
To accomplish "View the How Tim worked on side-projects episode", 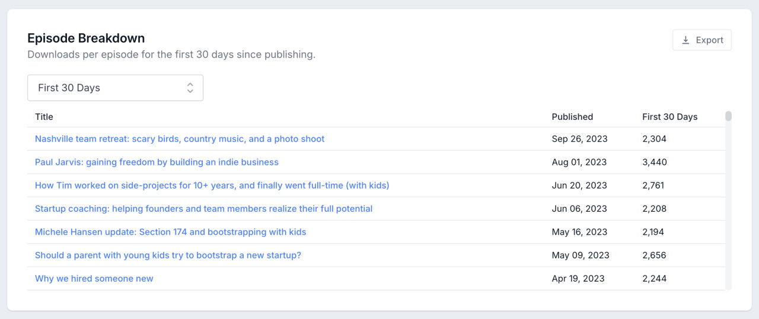I will [212, 185].
